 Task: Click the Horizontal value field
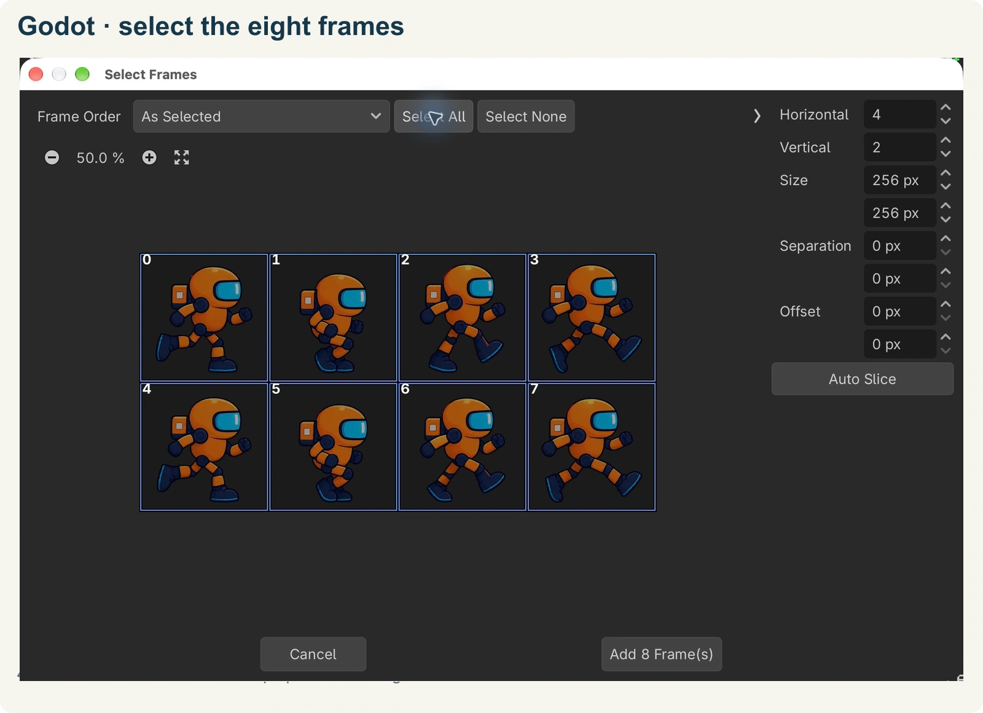point(900,114)
